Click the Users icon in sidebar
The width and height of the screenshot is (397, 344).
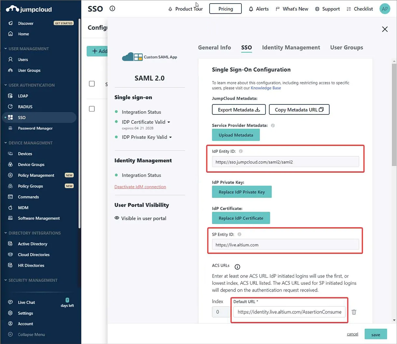click(10, 60)
